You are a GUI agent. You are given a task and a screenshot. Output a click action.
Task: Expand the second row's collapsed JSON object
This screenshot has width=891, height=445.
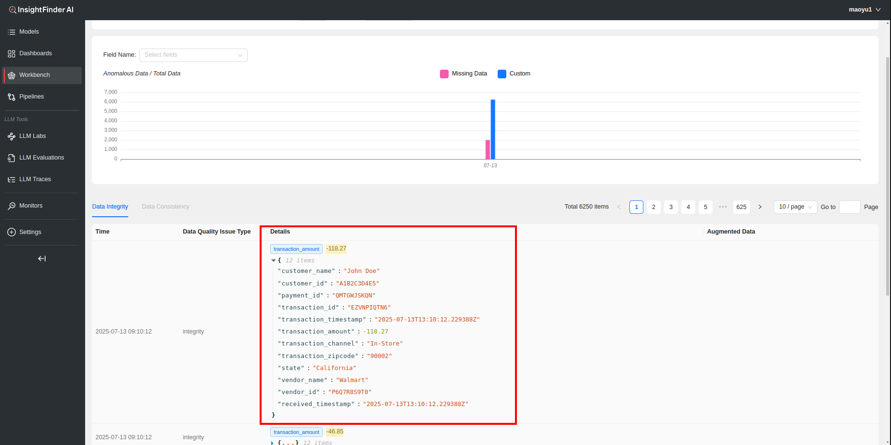[x=273, y=443]
